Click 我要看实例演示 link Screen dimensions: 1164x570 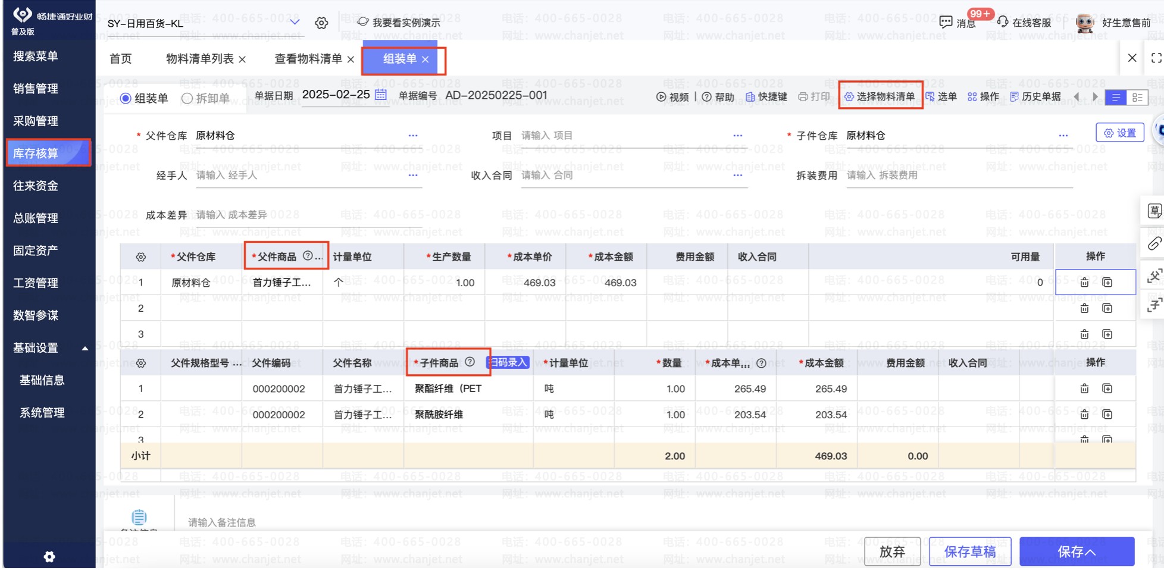(399, 23)
